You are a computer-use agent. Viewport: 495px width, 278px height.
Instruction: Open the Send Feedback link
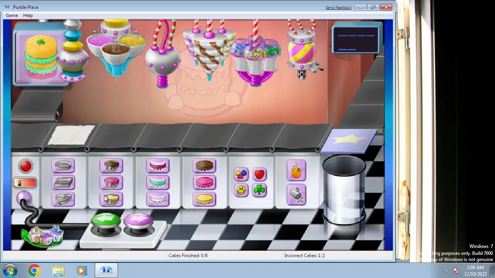pyautogui.click(x=338, y=8)
